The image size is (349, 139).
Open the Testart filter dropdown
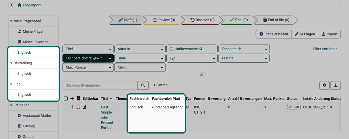(244, 58)
